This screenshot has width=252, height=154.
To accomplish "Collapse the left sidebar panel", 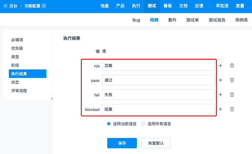I will [x=52, y=99].
